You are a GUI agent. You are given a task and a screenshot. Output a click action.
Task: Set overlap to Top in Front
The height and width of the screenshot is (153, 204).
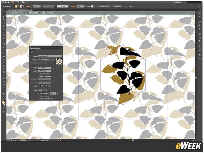46,86
